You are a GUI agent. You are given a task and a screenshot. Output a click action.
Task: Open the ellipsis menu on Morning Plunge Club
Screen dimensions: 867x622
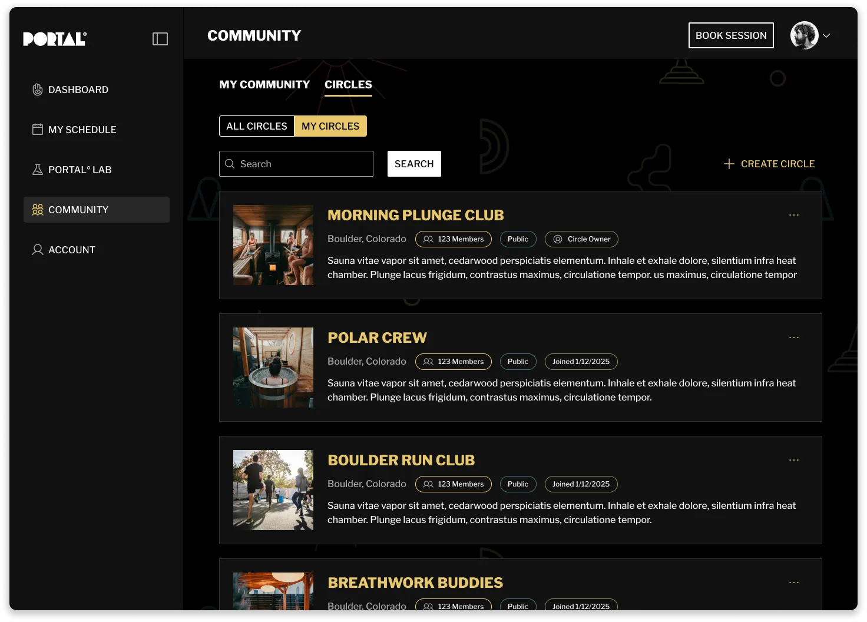[793, 214]
